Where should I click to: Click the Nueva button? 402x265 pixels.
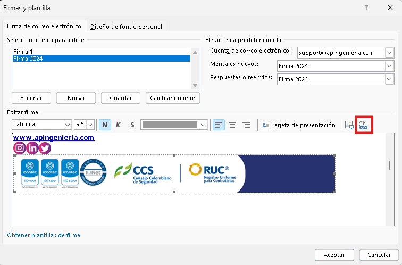point(76,98)
